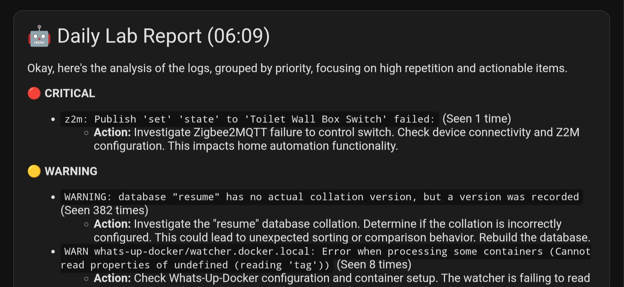The image size is (624, 287).
Task: Click the database "resume" collation warning code
Action: pos(322,197)
